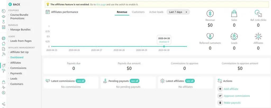Click the hand-dollar icon beside Pending payouts
Image resolution: width=271 pixels, height=108 pixels.
(x=105, y=81)
